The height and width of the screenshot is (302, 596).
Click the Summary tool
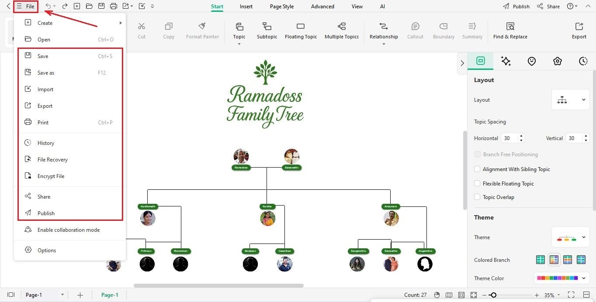tap(472, 31)
